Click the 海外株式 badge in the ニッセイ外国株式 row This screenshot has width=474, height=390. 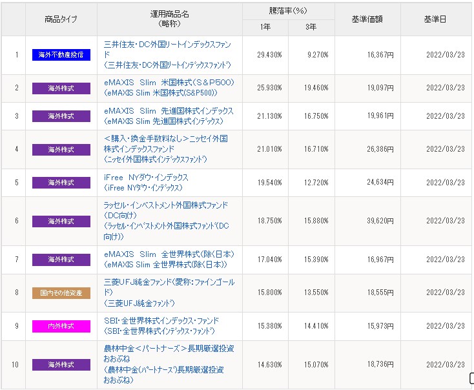tap(61, 150)
